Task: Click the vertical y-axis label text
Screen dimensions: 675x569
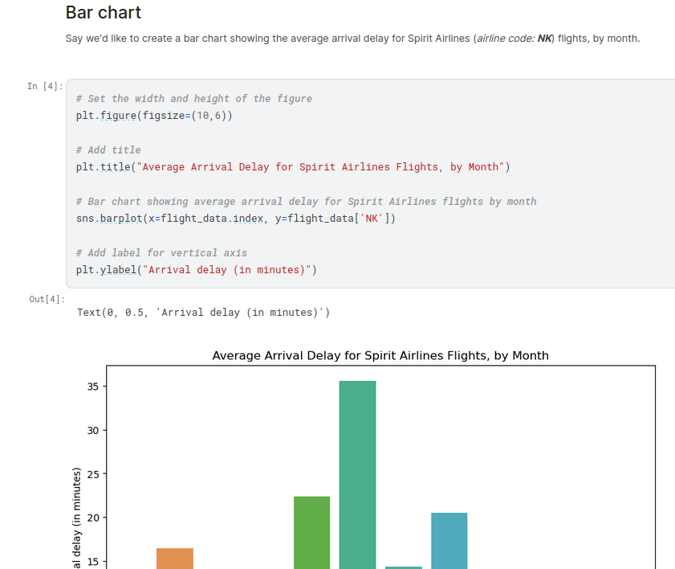Action: point(77,518)
